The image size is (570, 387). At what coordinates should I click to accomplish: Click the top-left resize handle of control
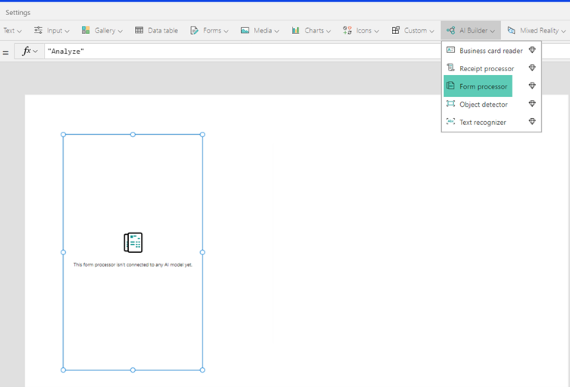(63, 135)
